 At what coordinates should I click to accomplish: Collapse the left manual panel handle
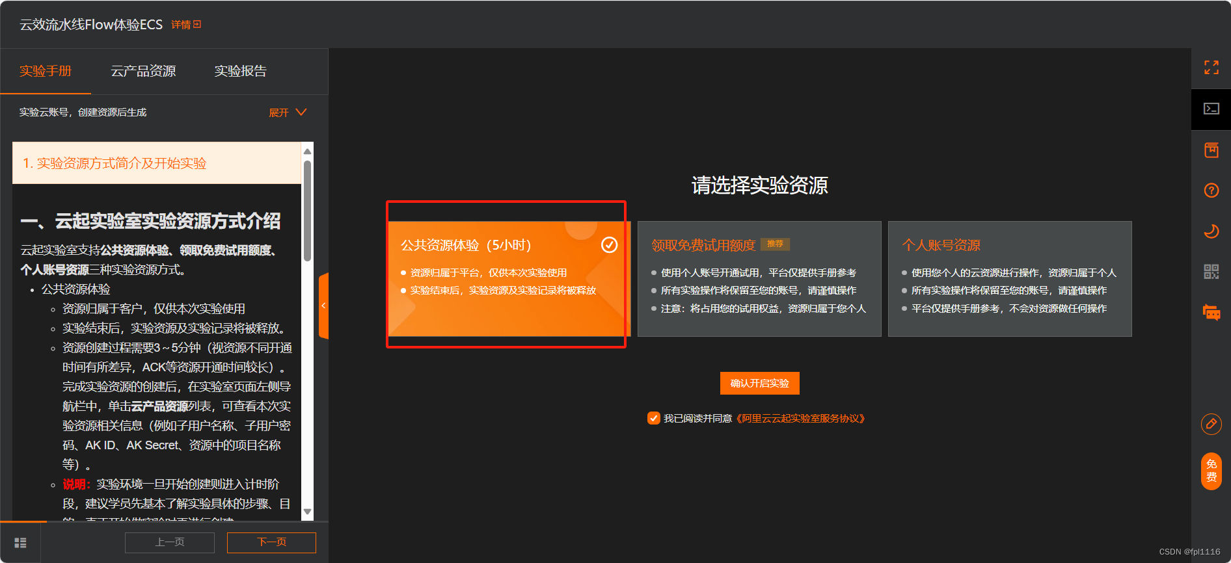coord(323,306)
